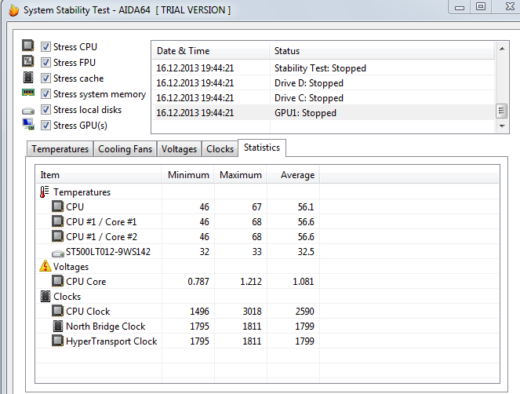Select the 'Drive C: Stopped' log entry
This screenshot has width=520, height=394.
(323, 98)
